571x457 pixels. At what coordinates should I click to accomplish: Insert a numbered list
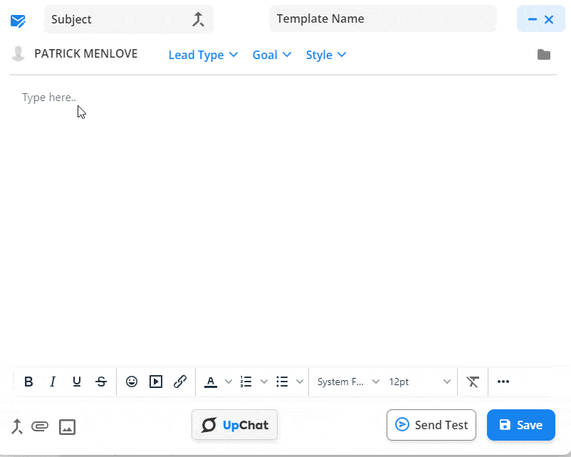point(246,382)
